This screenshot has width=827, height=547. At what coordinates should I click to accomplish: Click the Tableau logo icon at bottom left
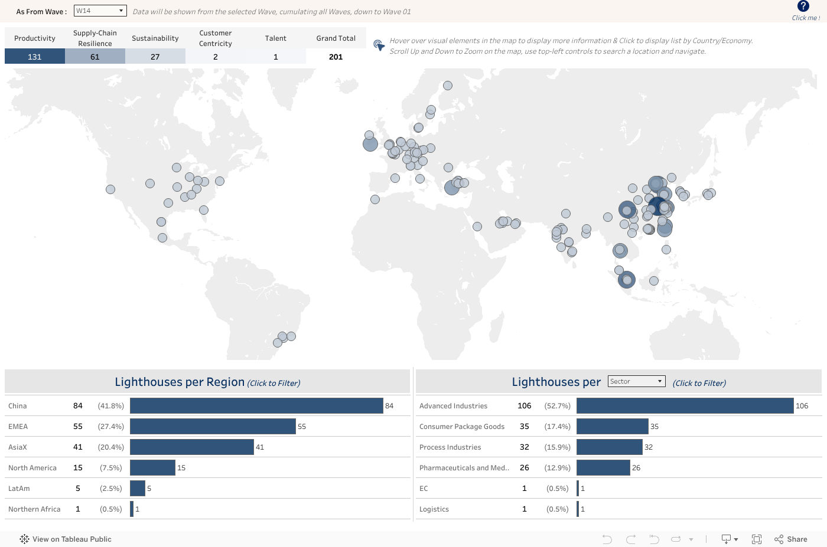click(24, 539)
